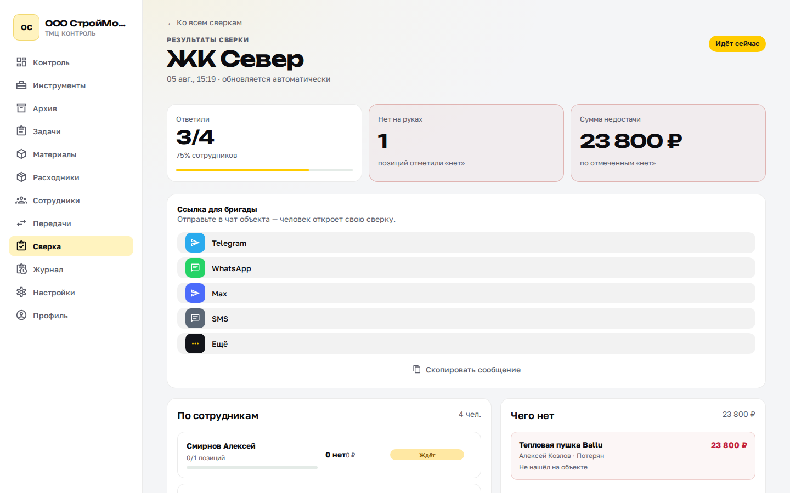Click the 0/1 позиций text

click(x=206, y=458)
